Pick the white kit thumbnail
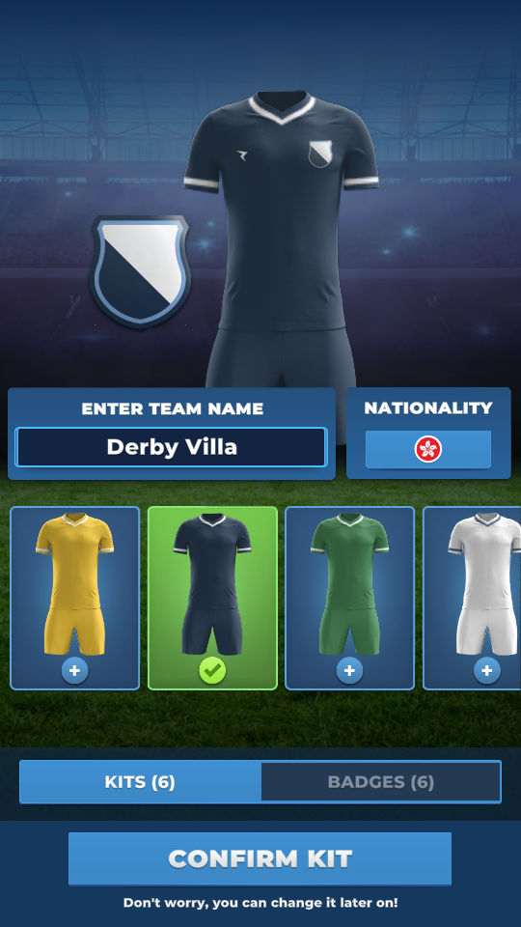This screenshot has height=927, width=521. 473,598
